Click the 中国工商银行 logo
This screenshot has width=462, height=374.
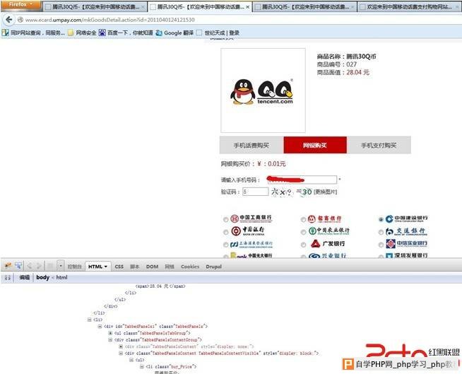coord(251,218)
